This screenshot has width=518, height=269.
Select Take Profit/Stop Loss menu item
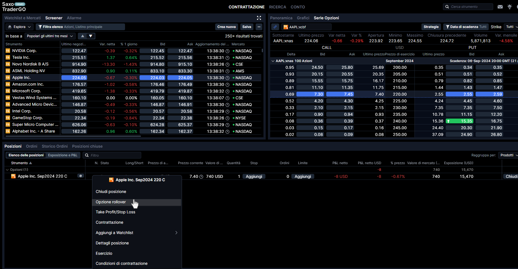click(137, 212)
